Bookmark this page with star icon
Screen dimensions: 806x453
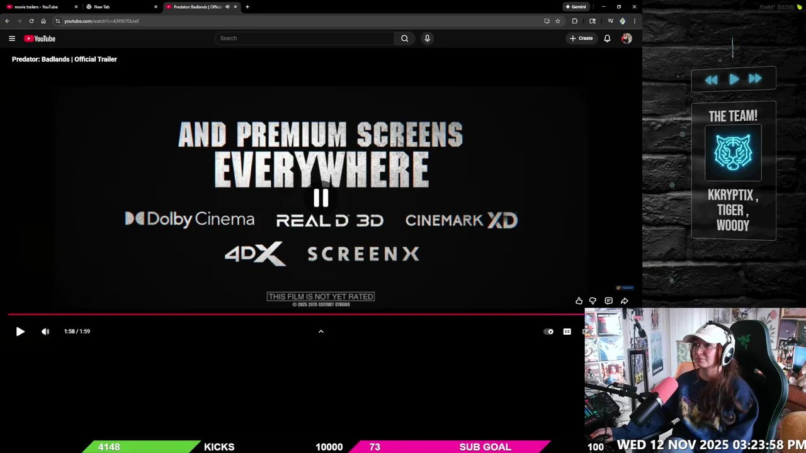tap(557, 21)
